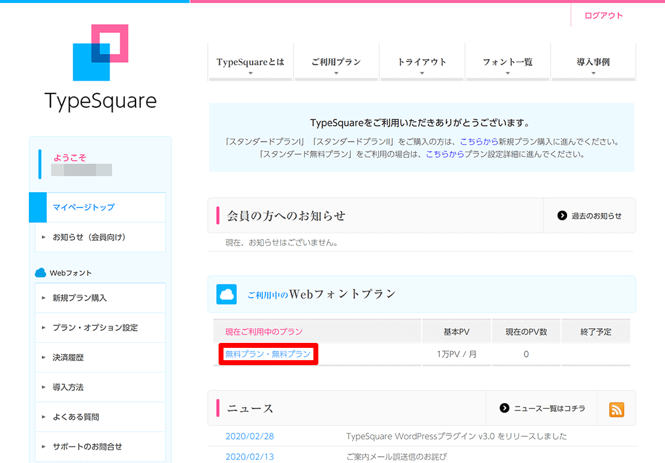This screenshot has width=665, height=463.
Task: Open news dated 2020/02/13
Action: tap(250, 457)
